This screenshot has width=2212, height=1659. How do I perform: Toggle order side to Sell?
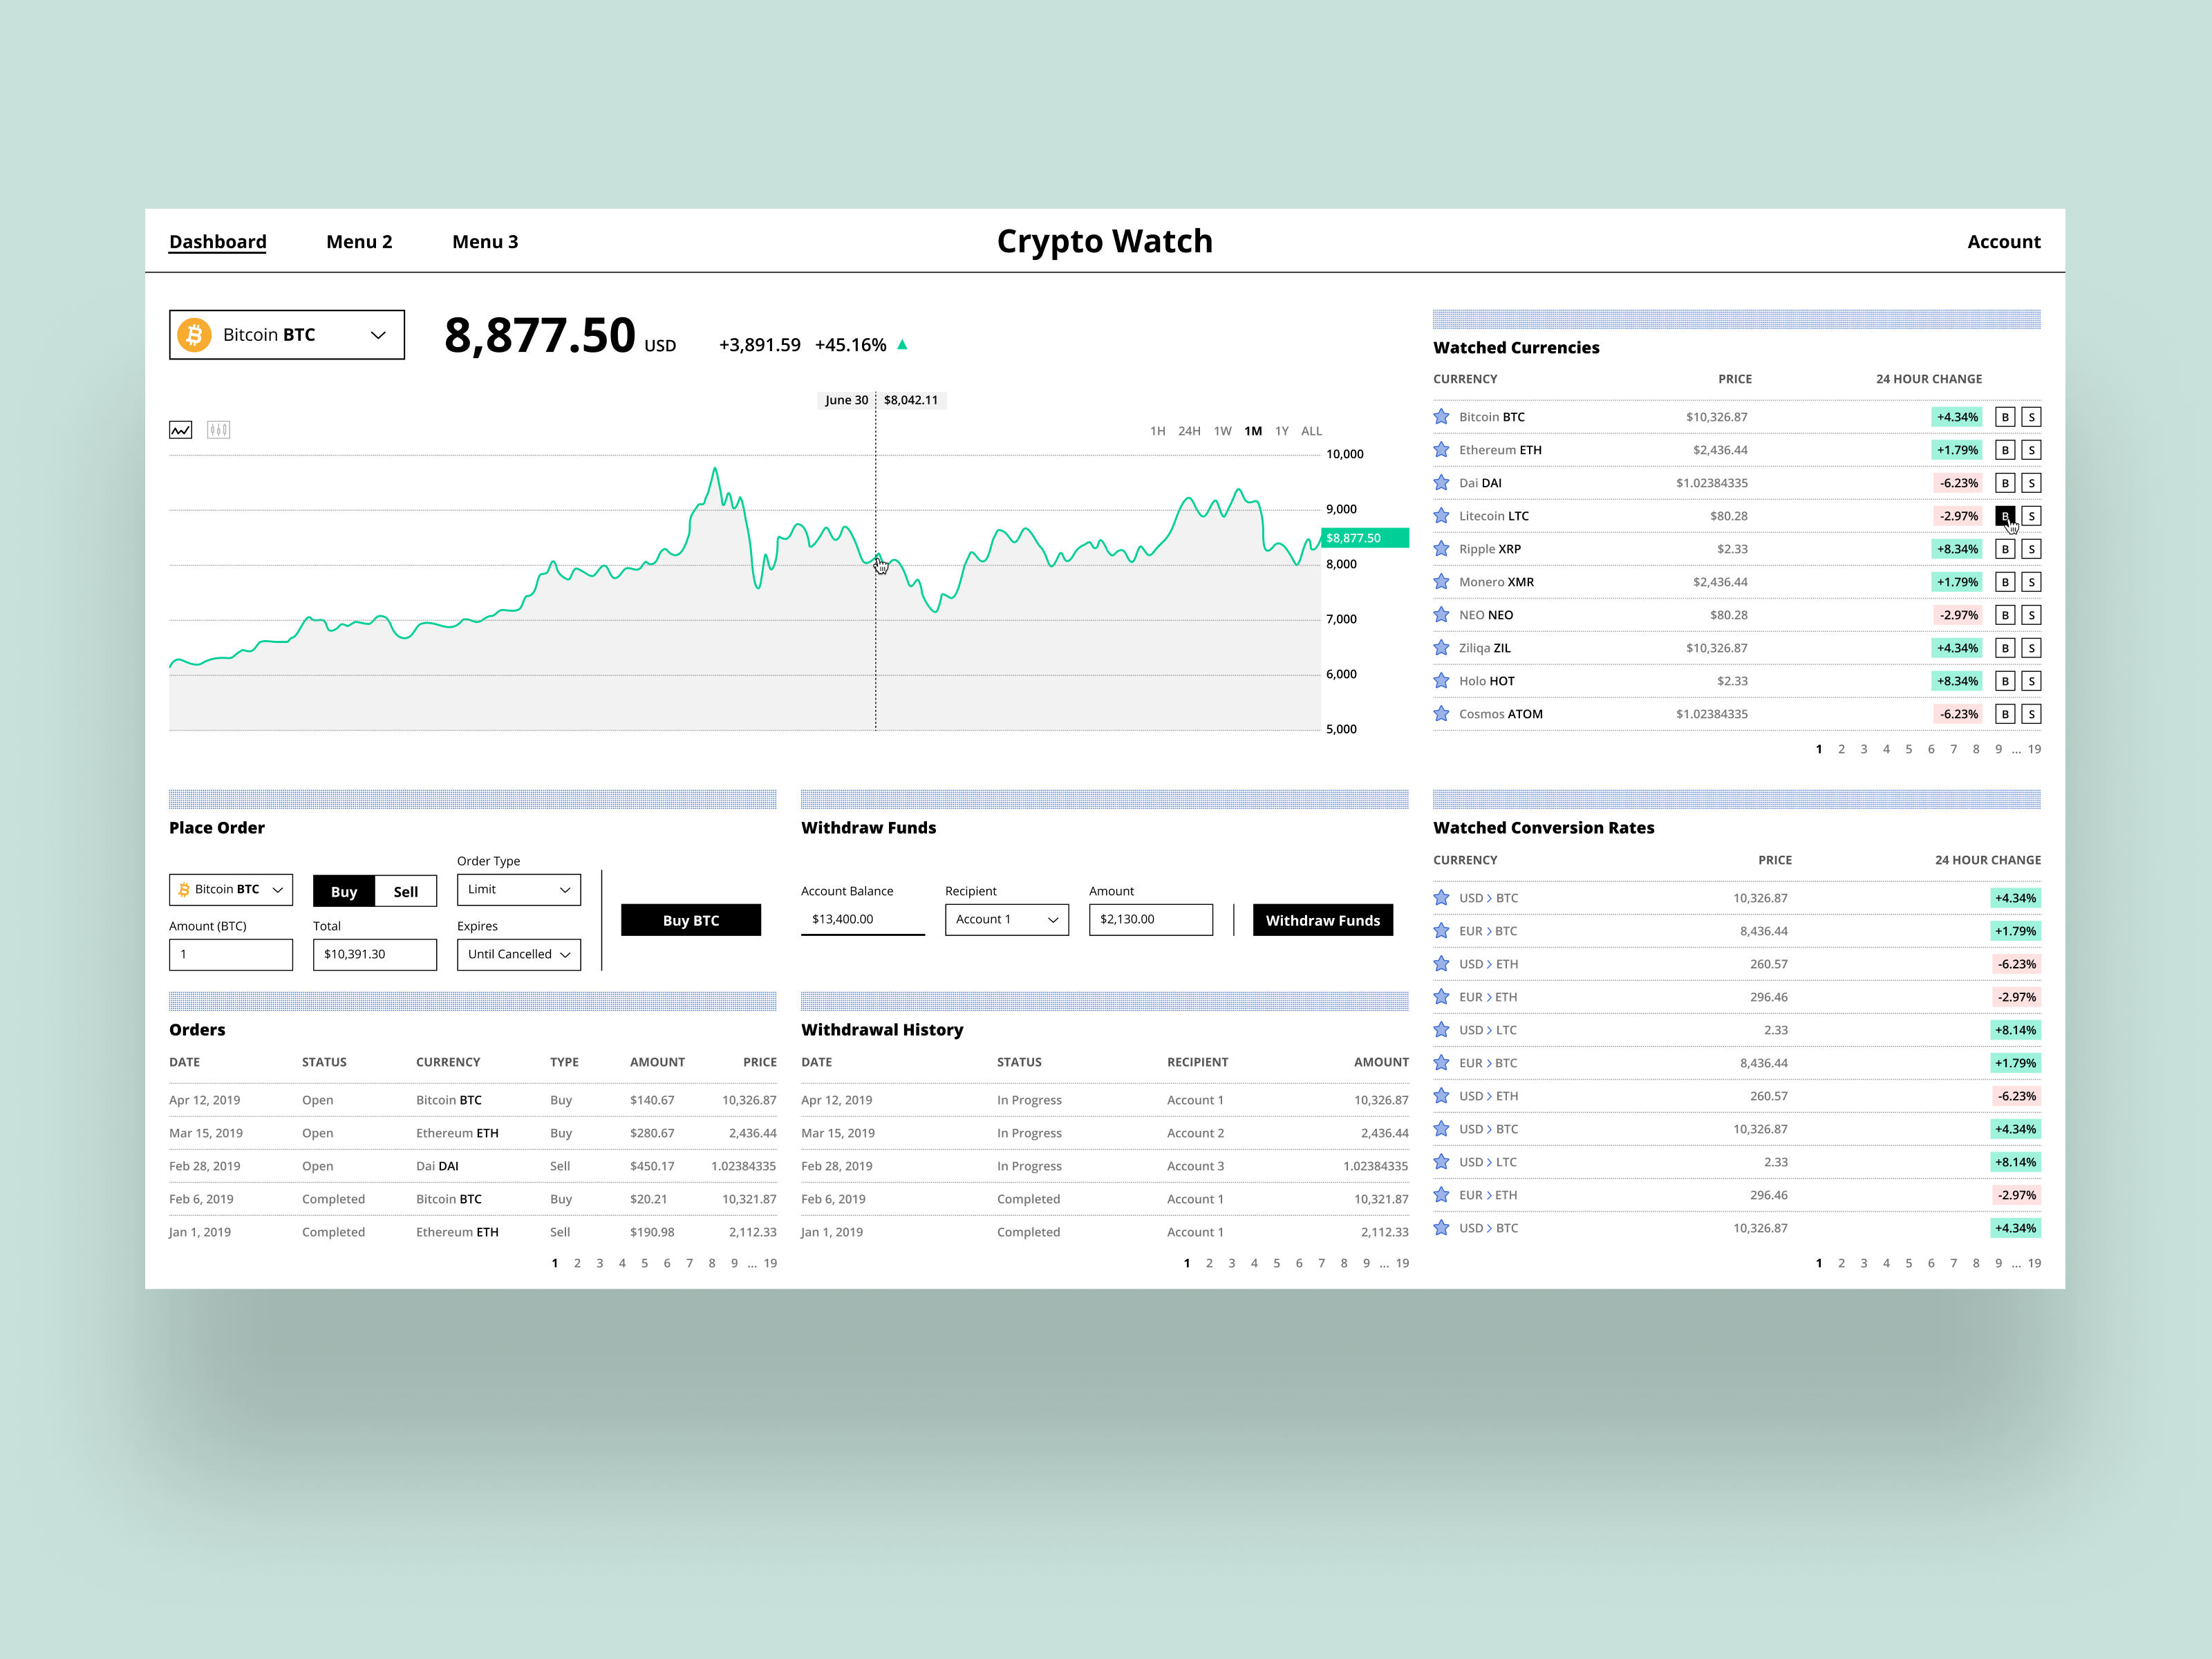pyautogui.click(x=405, y=891)
